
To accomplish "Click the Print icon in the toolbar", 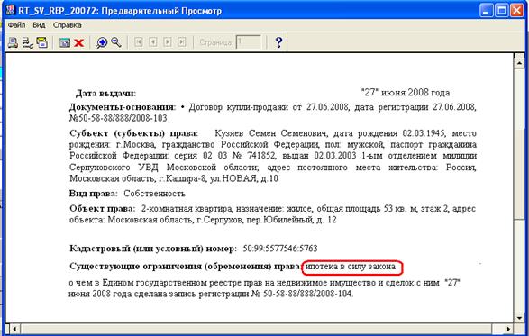I will (14, 43).
